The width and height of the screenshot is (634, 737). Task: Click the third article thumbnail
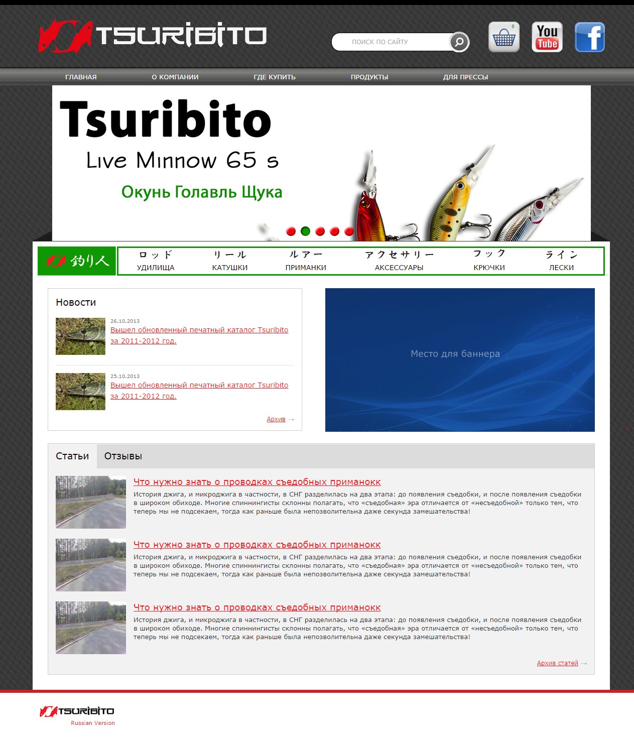91,628
